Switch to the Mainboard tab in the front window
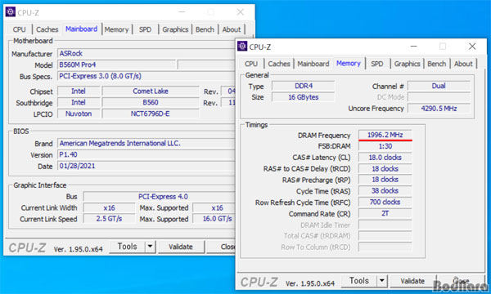 [313, 64]
